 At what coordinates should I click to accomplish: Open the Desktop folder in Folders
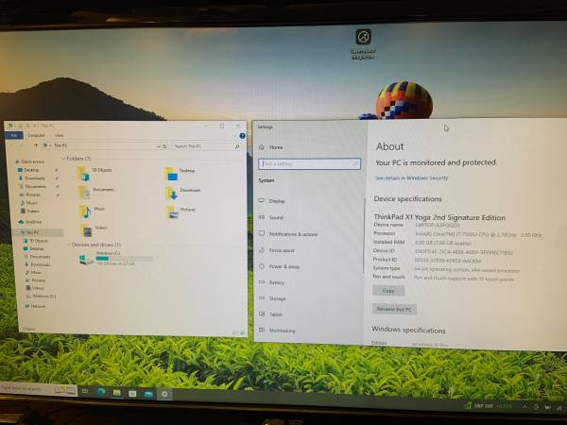(x=180, y=173)
